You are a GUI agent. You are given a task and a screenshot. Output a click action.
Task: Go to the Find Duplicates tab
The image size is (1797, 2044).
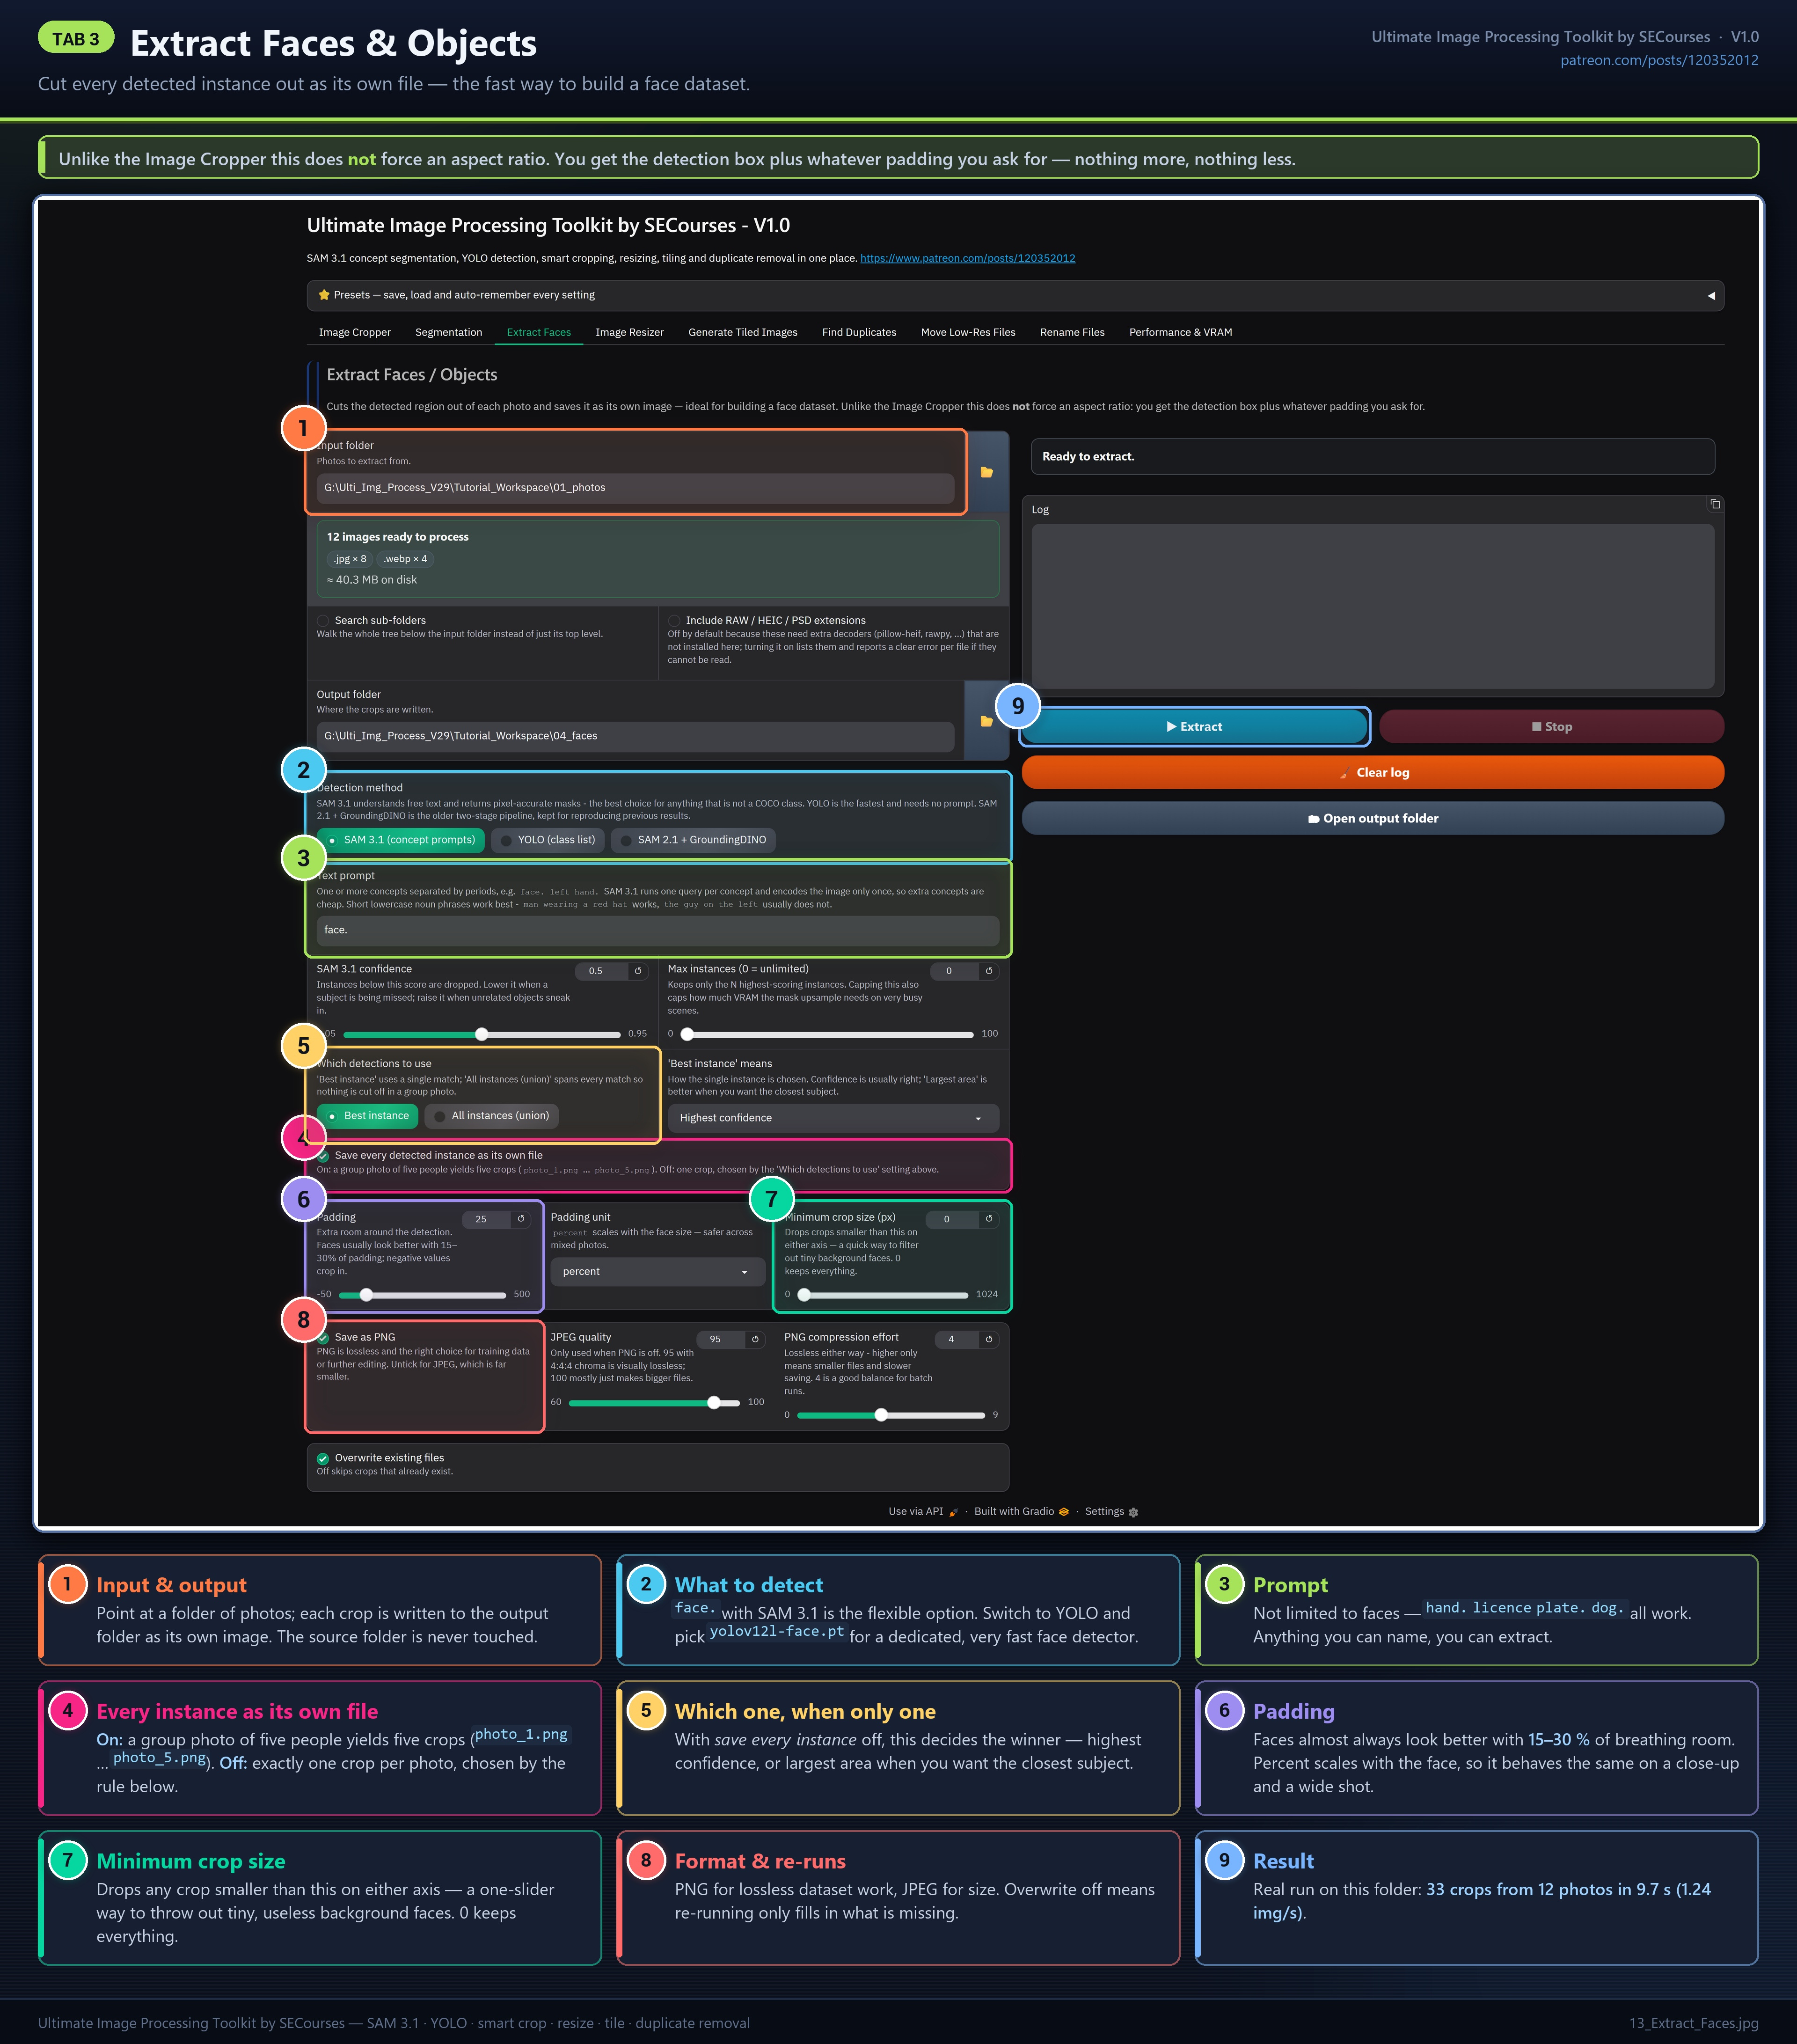pos(859,333)
